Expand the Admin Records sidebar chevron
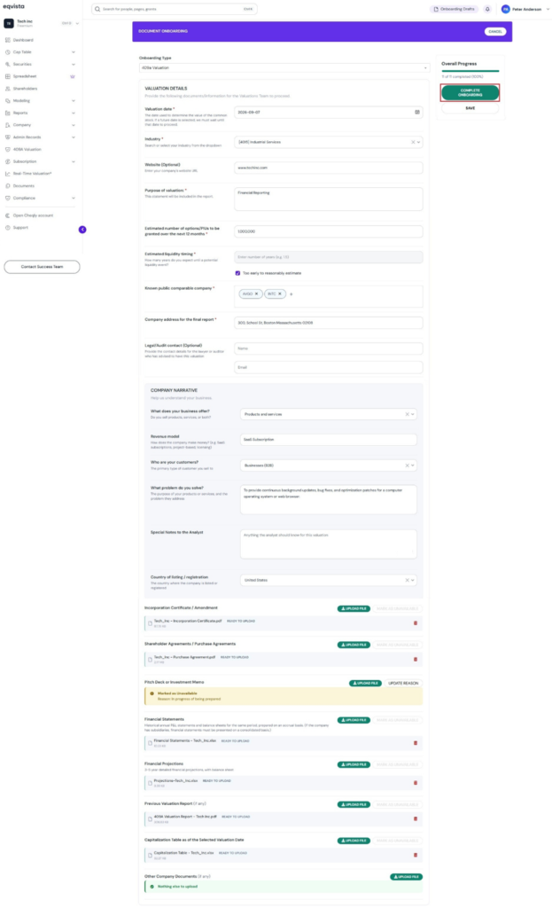 [74, 137]
